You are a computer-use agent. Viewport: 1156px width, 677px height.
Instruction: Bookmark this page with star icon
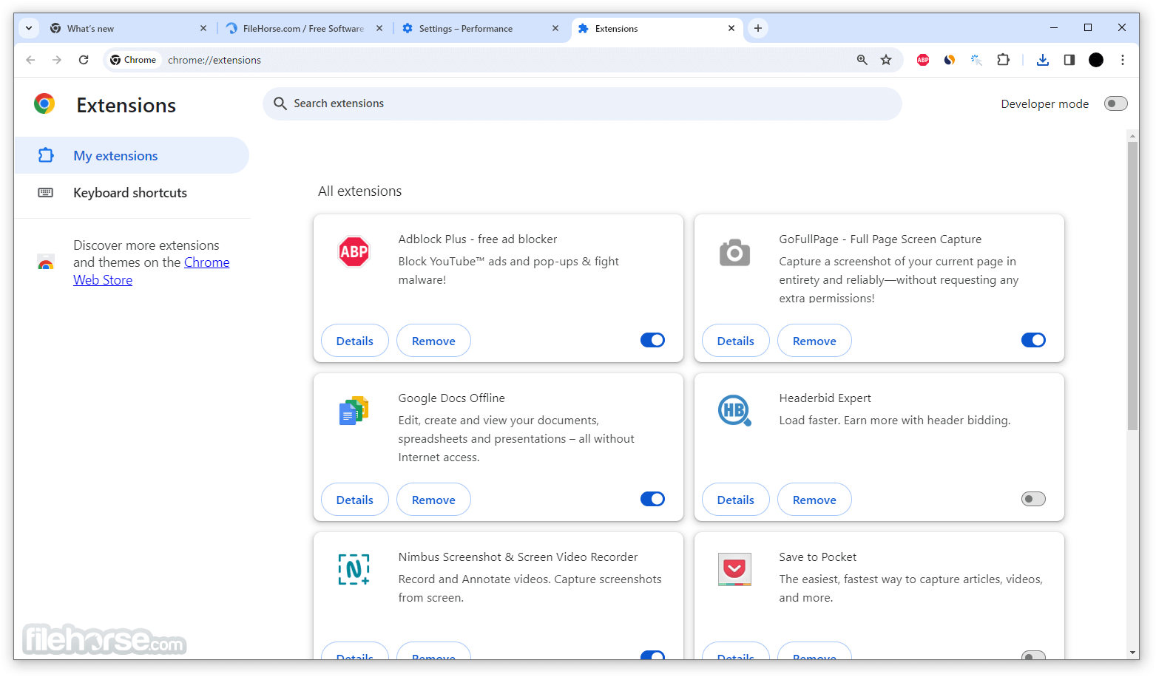pos(886,60)
